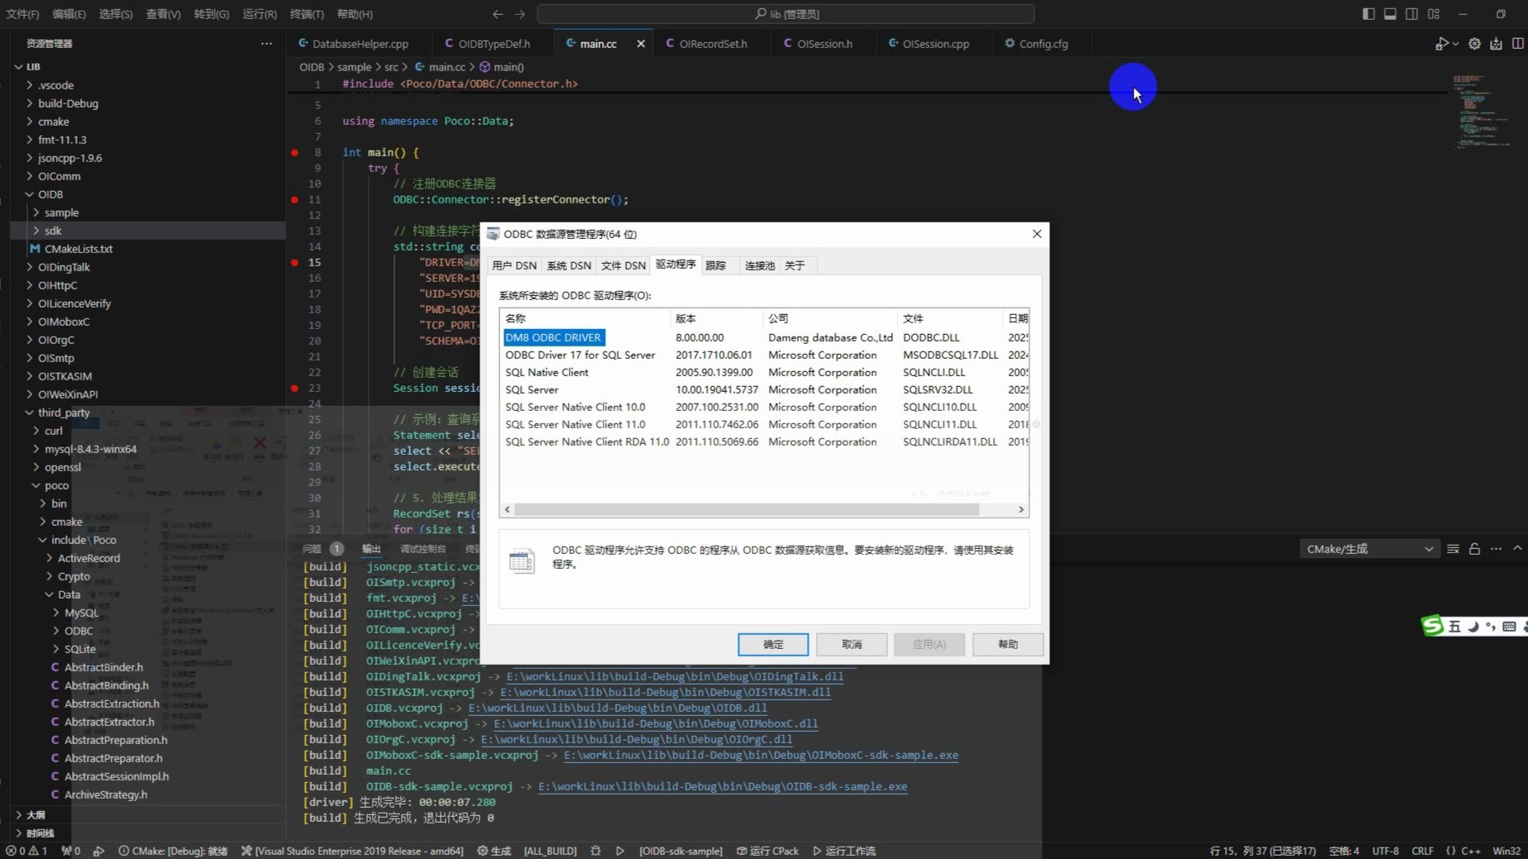Viewport: 1528px width, 859px height.
Task: Toggle breakpoint on line 8
Action: point(295,153)
